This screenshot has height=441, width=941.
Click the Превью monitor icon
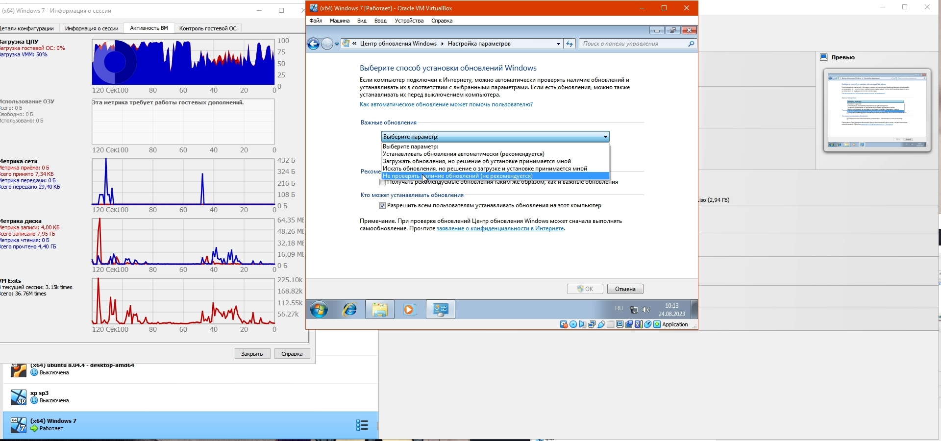pos(824,57)
